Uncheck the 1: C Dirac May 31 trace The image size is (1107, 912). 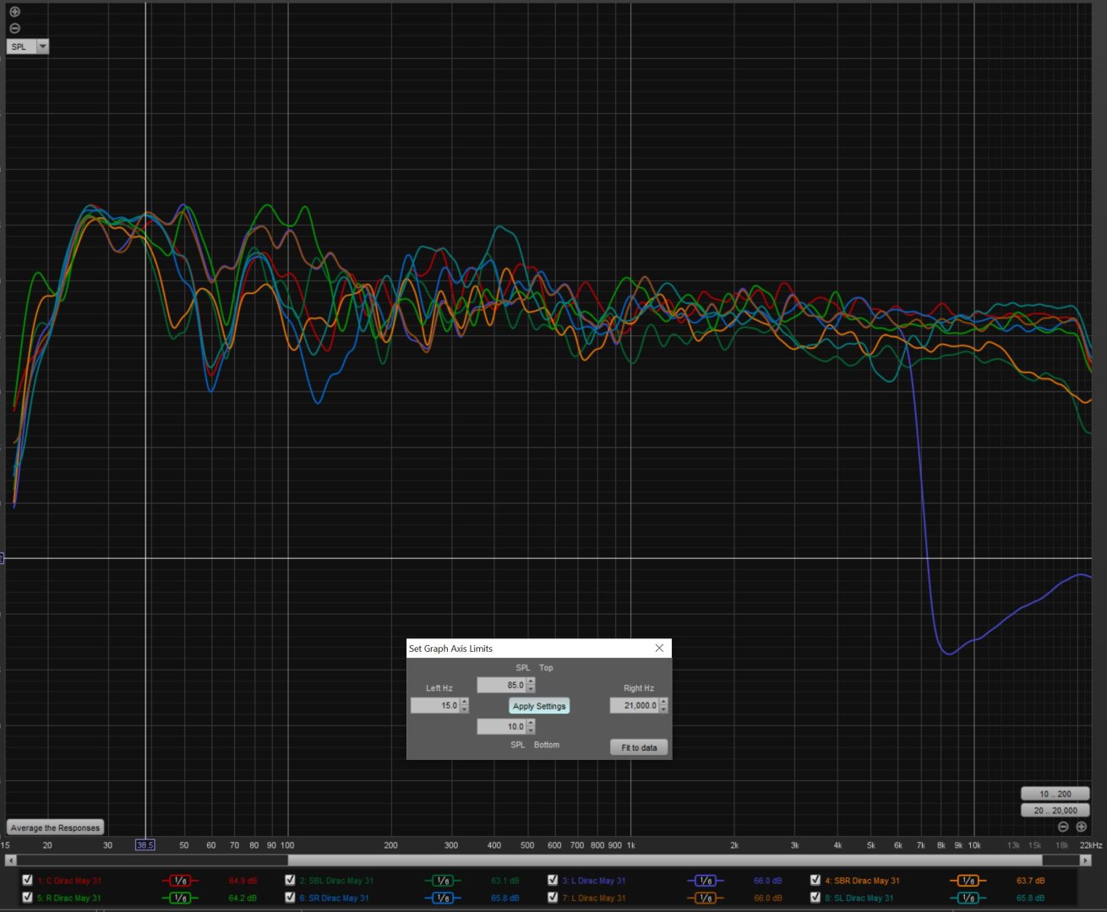[27, 880]
